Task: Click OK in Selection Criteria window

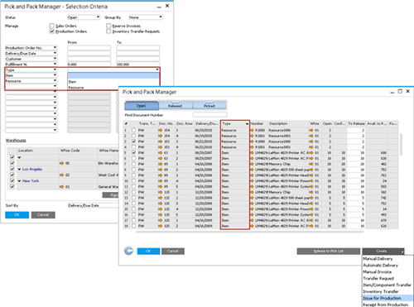Action: [17, 215]
